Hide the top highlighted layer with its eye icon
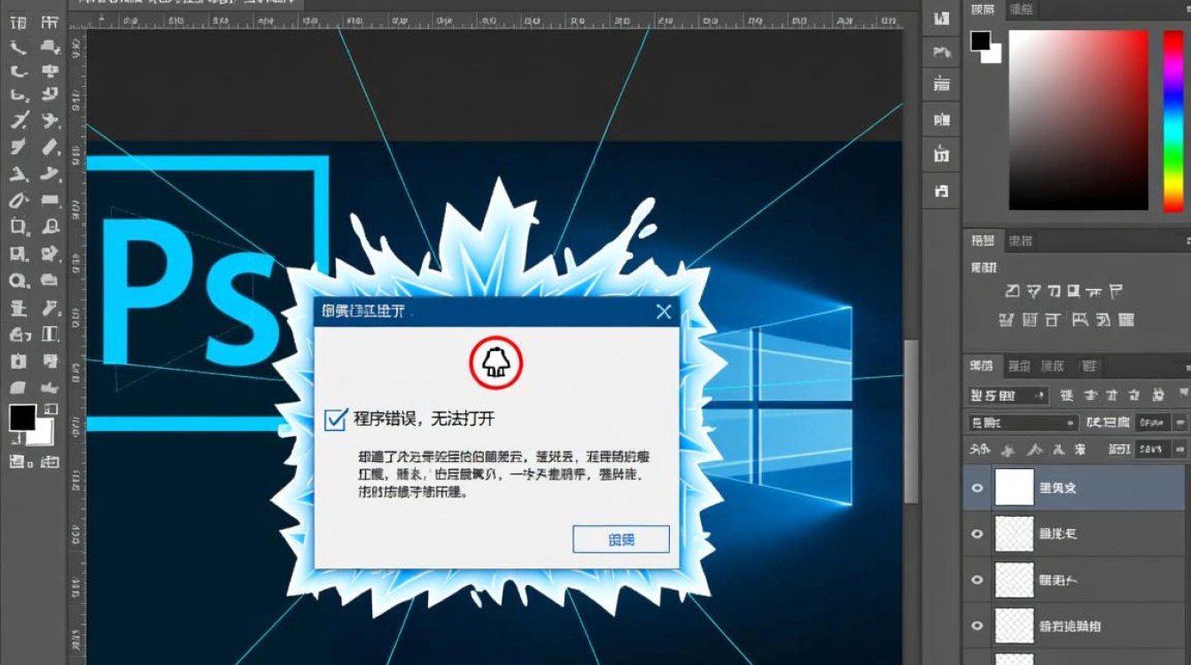This screenshot has height=665, width=1191. click(977, 487)
